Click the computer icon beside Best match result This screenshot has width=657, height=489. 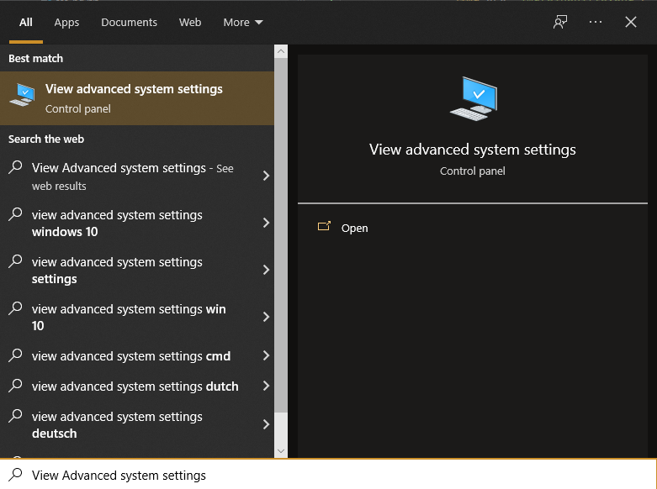[x=23, y=96]
